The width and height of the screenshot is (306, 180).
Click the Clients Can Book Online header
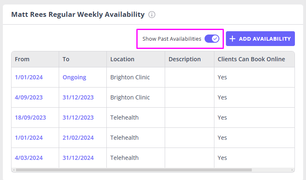[251, 59]
